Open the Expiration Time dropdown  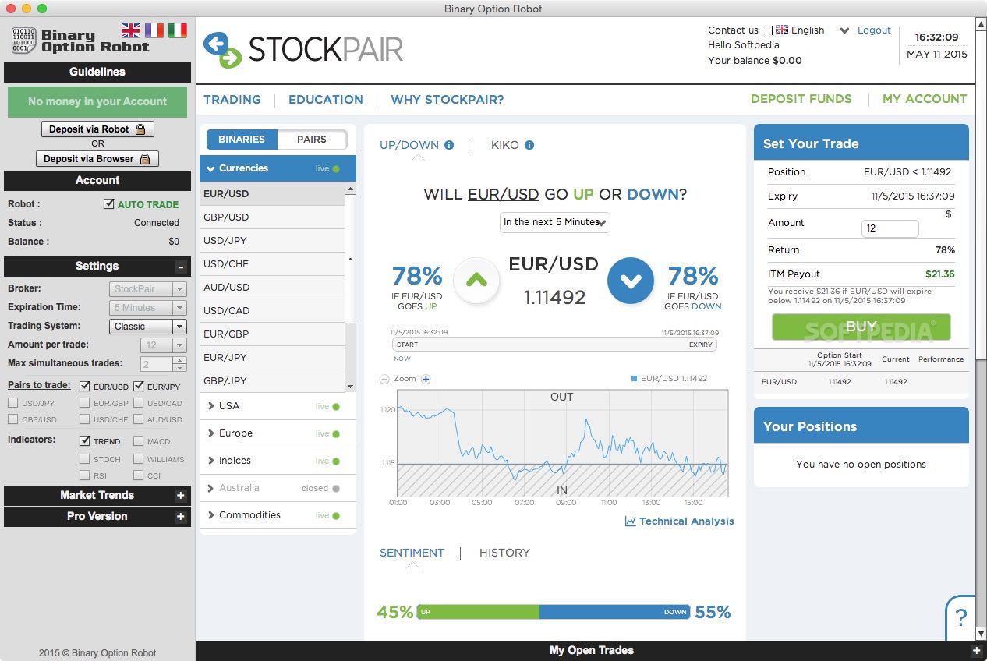148,308
